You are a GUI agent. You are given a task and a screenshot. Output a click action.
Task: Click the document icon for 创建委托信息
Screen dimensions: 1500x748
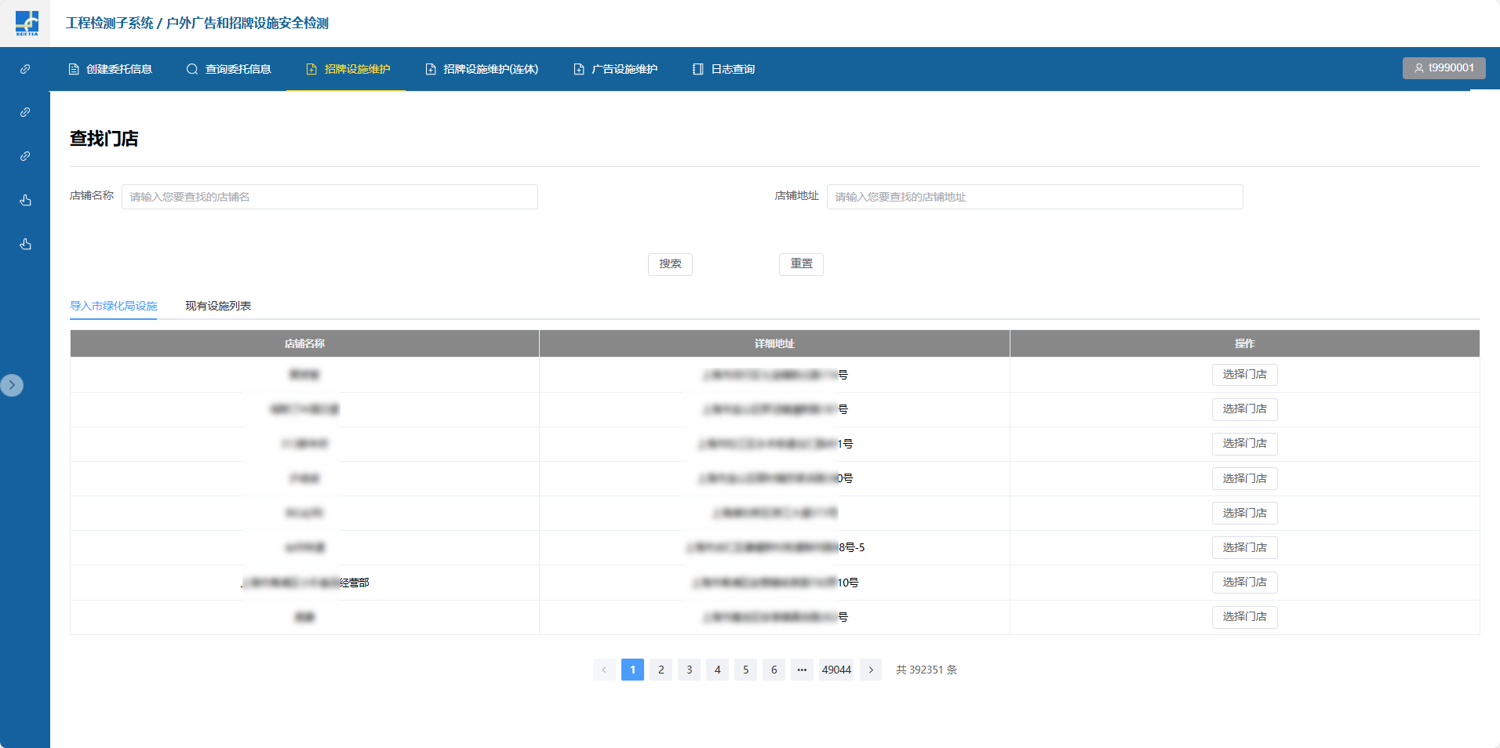[x=74, y=69]
